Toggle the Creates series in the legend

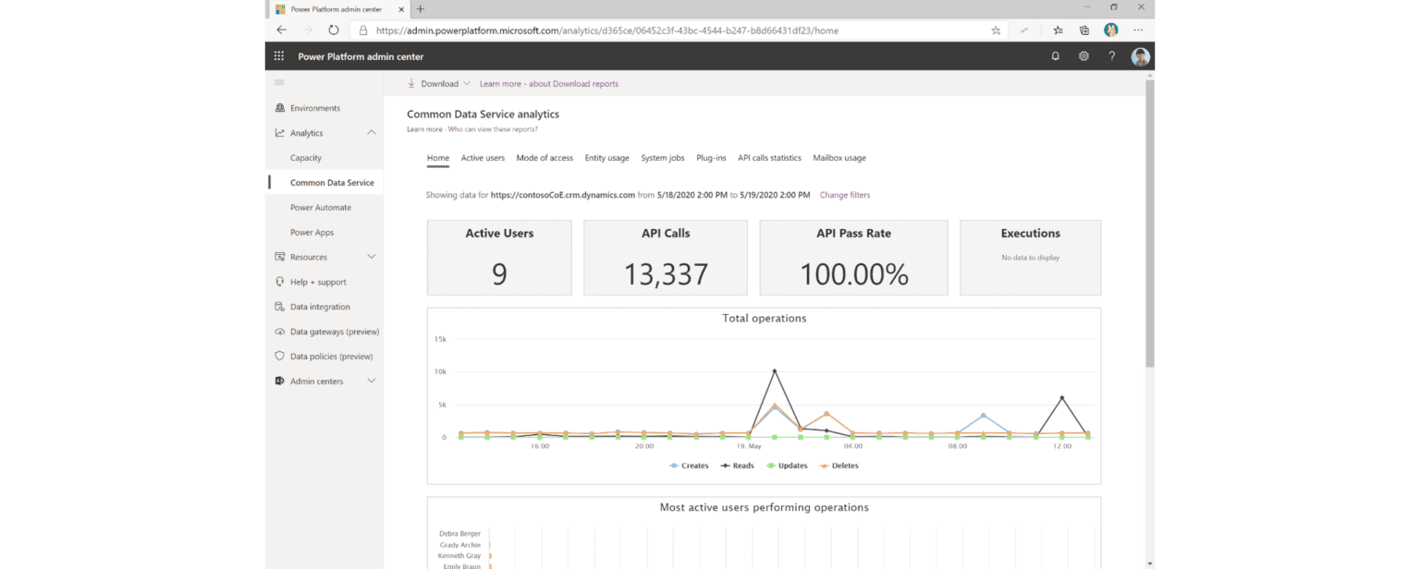tap(689, 465)
